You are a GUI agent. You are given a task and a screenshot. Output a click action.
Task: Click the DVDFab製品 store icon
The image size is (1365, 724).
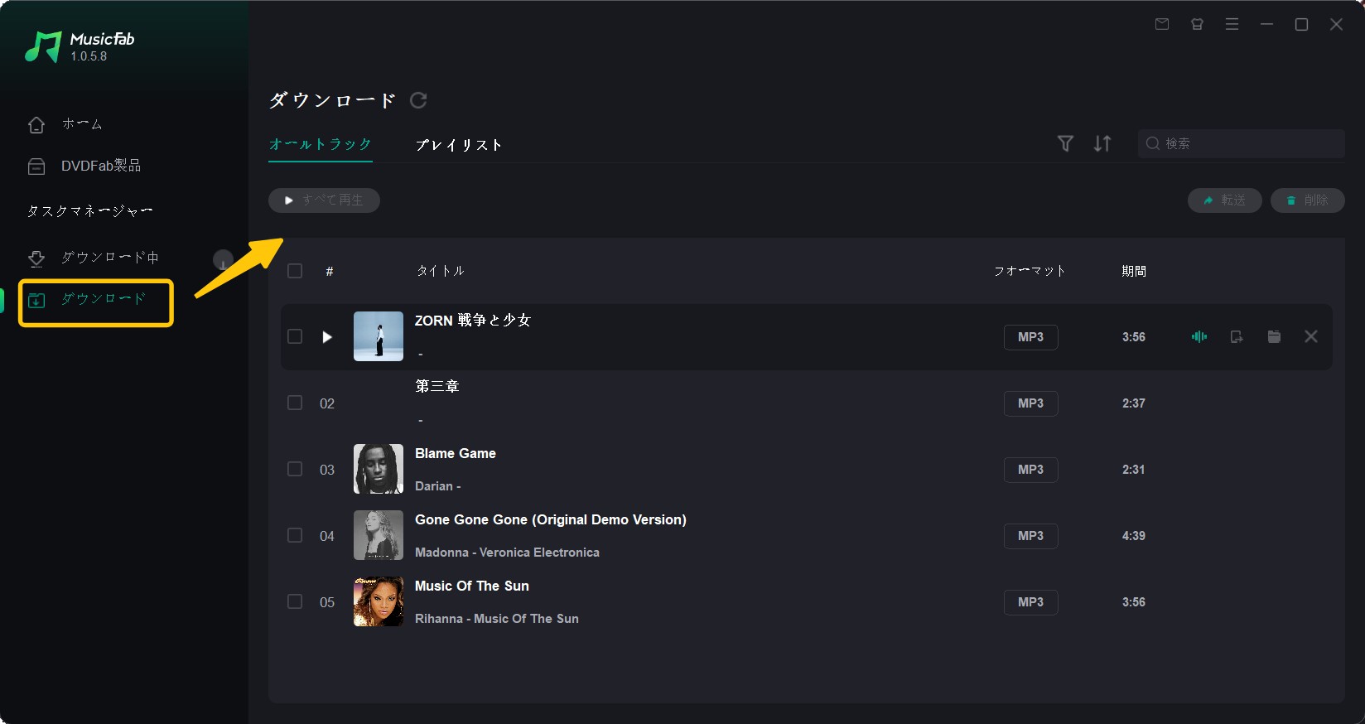point(36,167)
